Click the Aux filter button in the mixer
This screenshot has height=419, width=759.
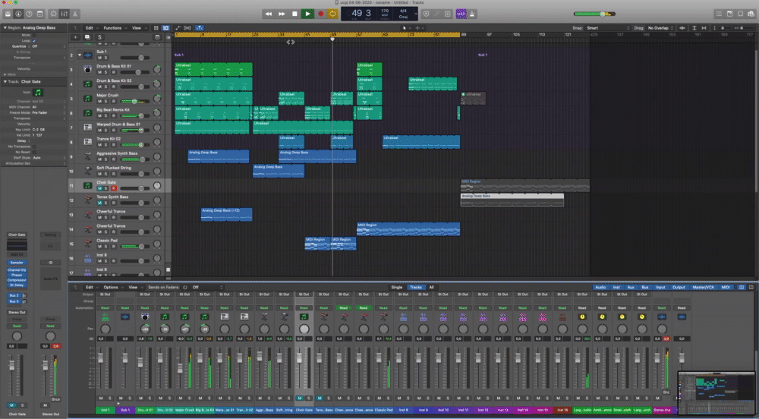pos(632,287)
